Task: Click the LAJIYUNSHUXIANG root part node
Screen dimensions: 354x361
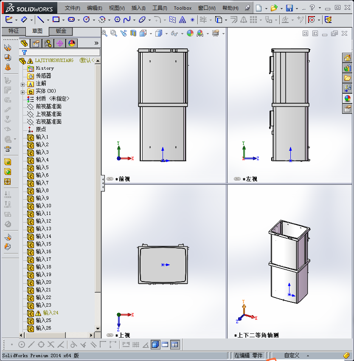Action: coord(54,60)
